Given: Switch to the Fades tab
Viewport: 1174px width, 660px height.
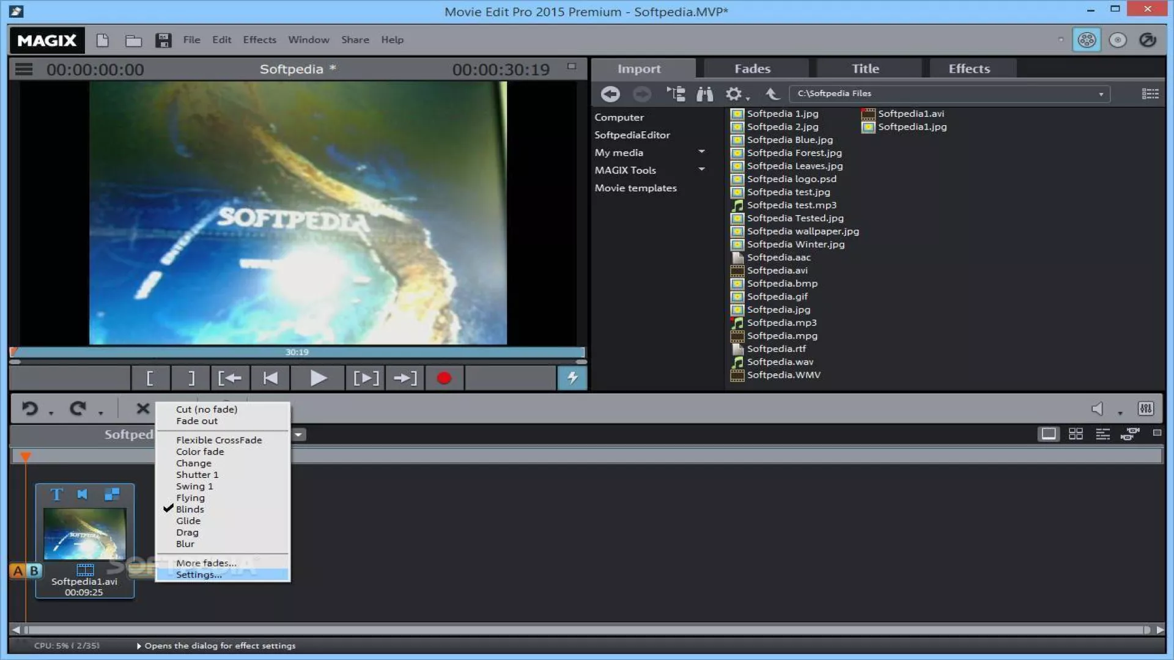Looking at the screenshot, I should 752,68.
